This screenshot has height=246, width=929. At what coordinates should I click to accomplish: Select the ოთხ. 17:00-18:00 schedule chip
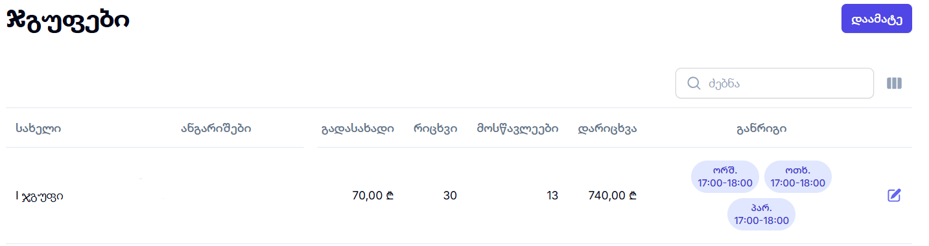[x=798, y=177]
